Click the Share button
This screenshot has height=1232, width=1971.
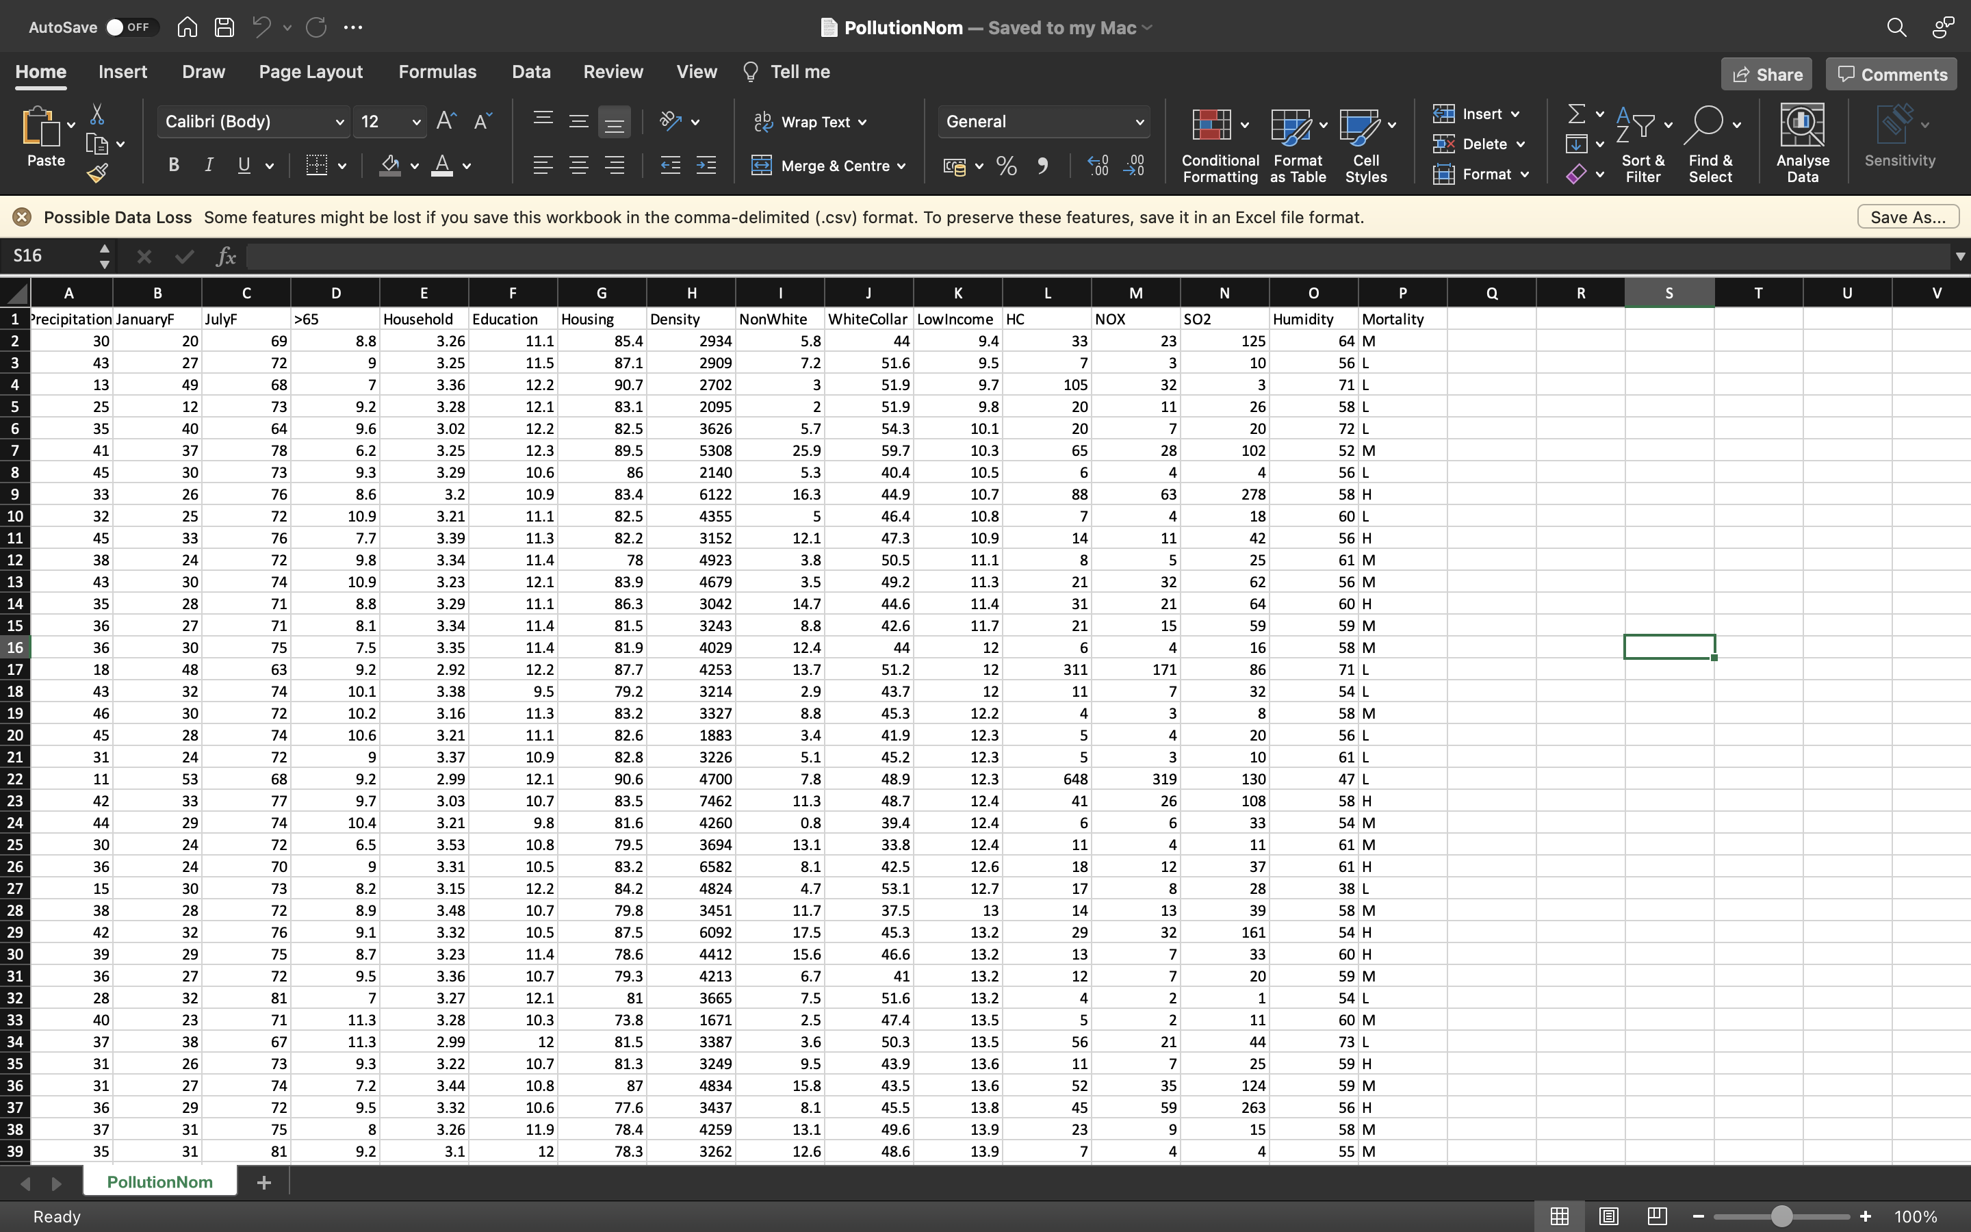[x=1766, y=74]
